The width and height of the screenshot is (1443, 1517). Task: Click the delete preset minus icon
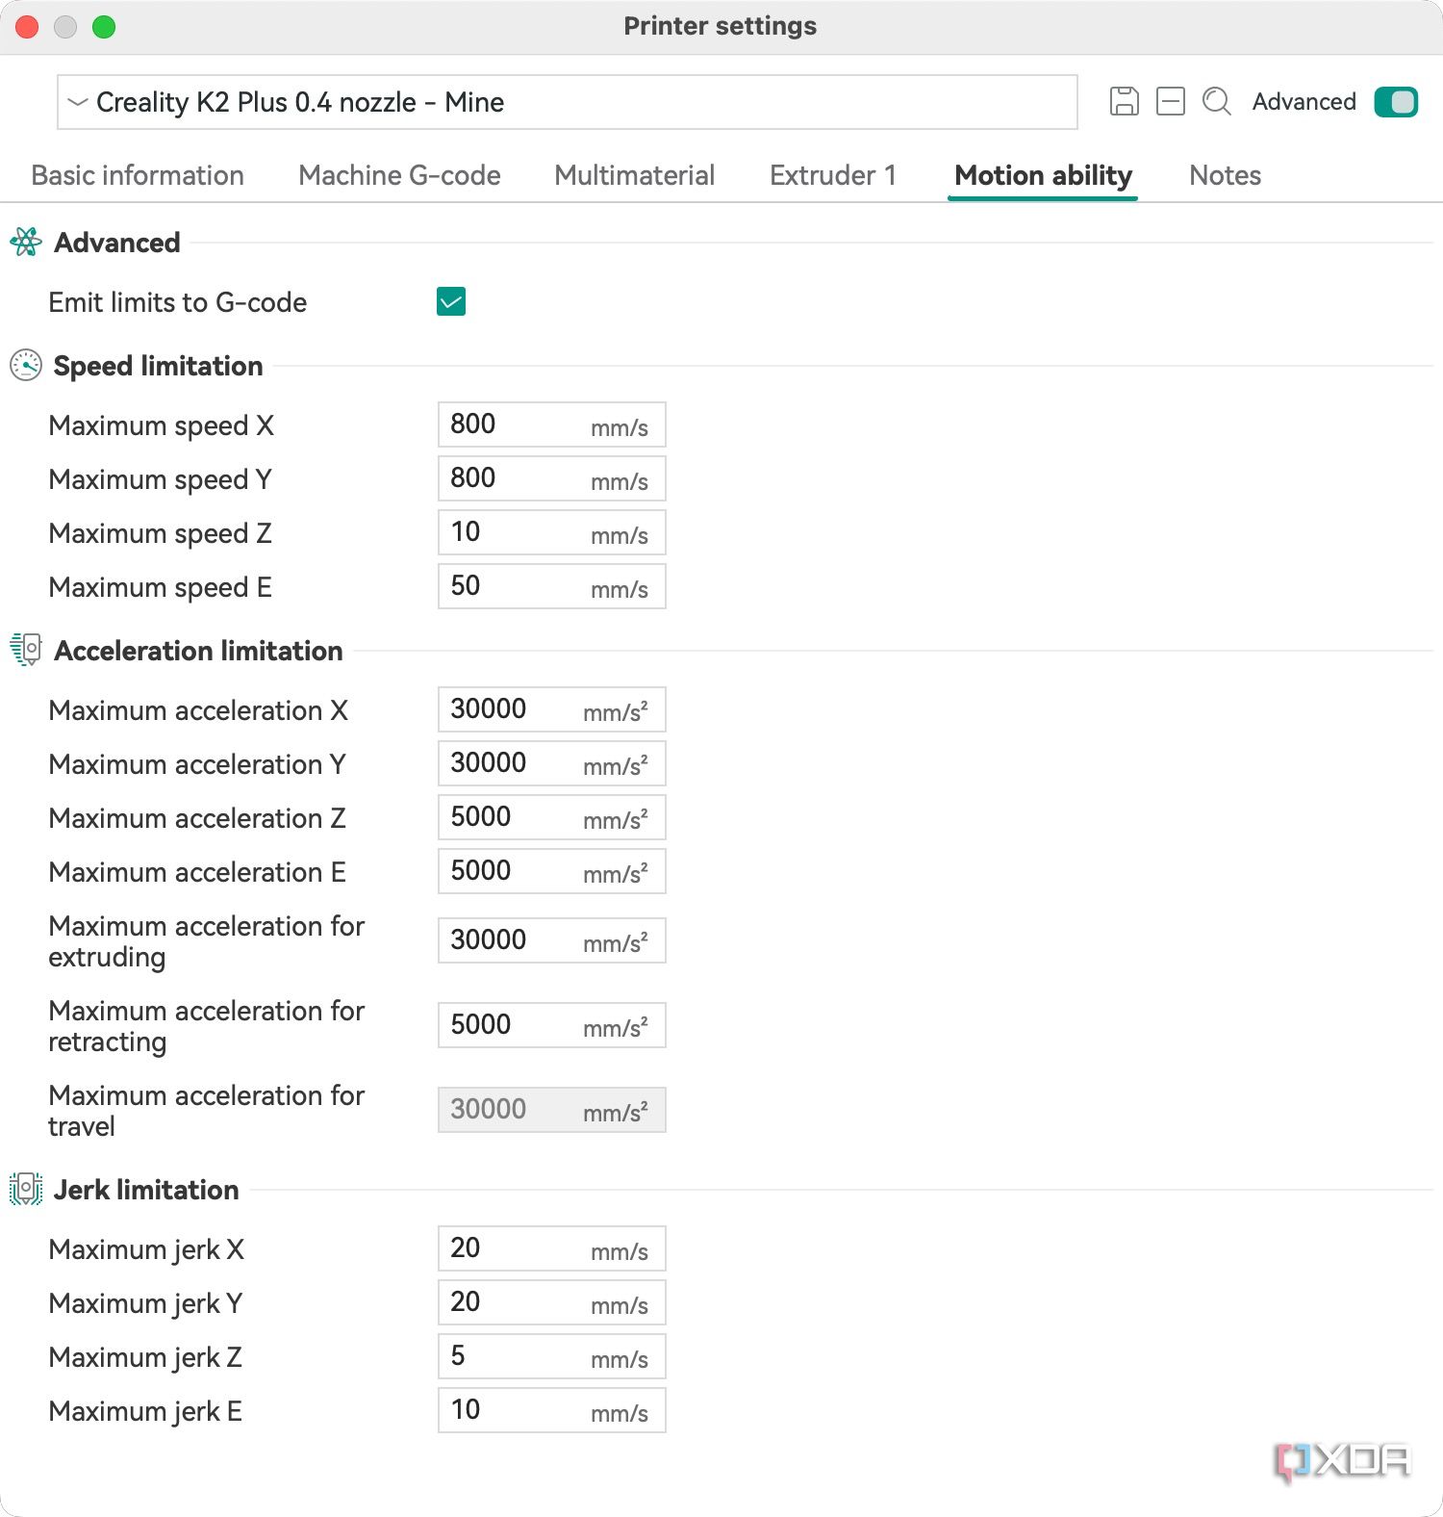1170,101
